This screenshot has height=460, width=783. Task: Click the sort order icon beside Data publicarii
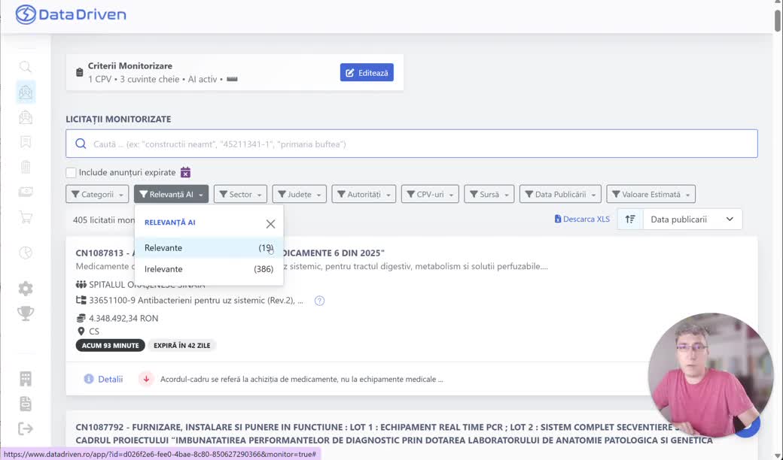630,219
